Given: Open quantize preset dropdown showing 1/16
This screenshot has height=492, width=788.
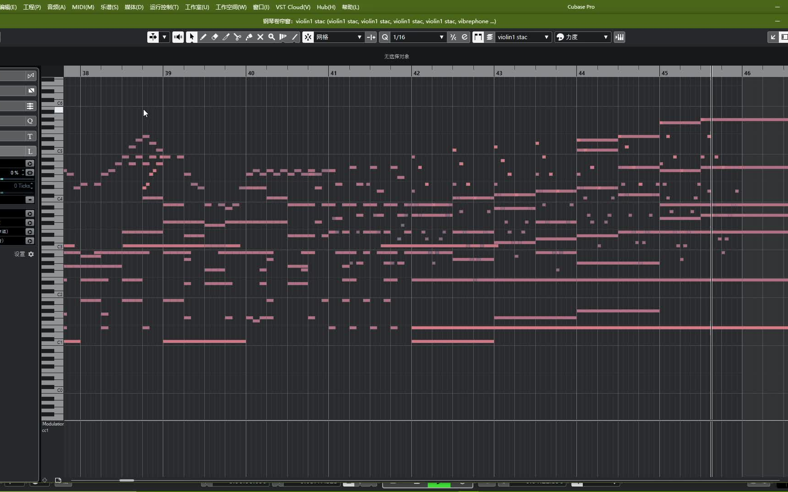Looking at the screenshot, I should [418, 37].
